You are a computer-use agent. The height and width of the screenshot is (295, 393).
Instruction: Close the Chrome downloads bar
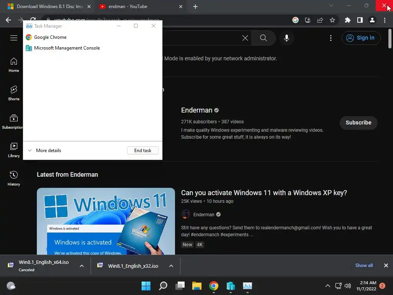(x=386, y=265)
